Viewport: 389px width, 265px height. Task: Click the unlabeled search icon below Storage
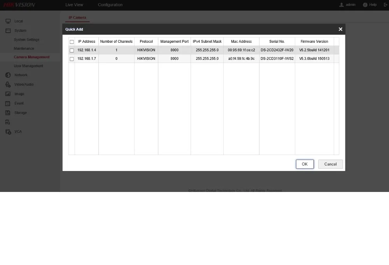8,122
